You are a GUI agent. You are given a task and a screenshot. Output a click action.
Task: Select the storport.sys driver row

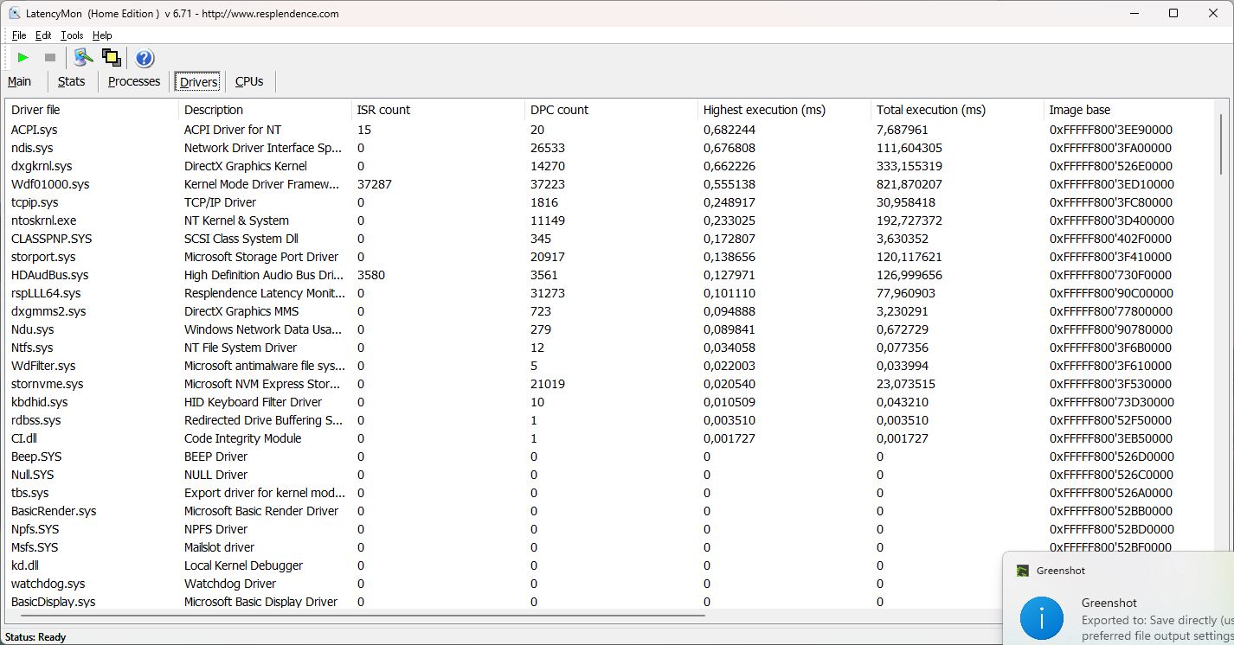[x=610, y=257]
